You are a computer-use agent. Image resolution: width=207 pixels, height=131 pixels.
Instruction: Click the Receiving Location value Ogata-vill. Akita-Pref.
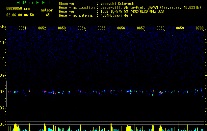point(122,8)
